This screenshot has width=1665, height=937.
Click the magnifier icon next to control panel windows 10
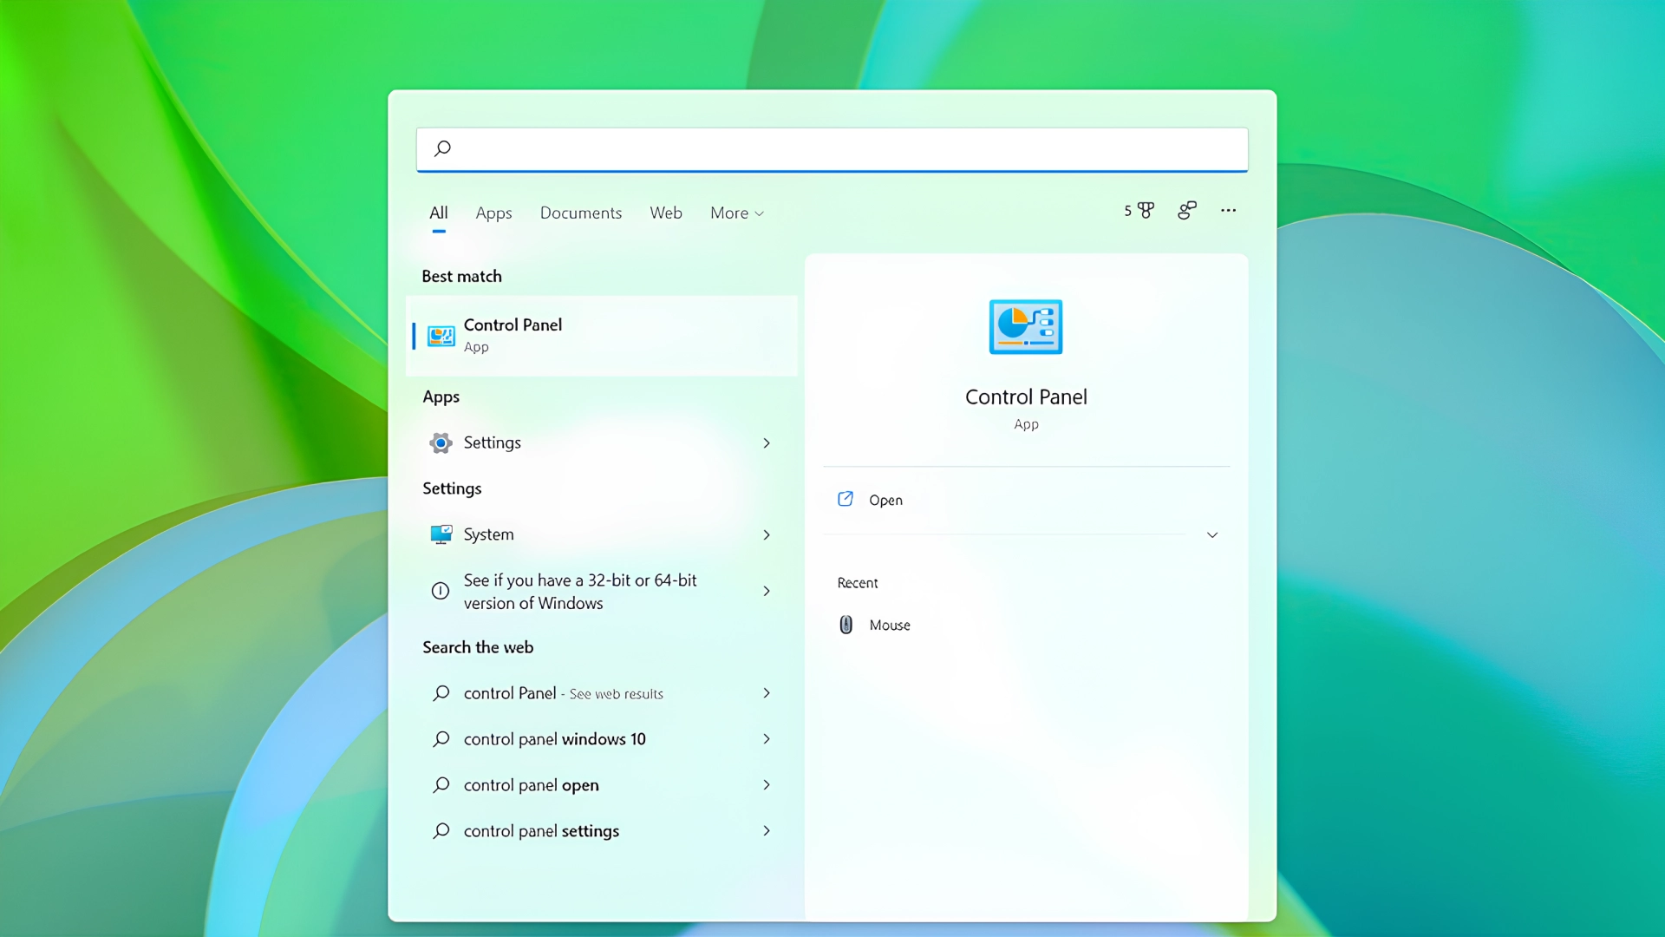[441, 739]
